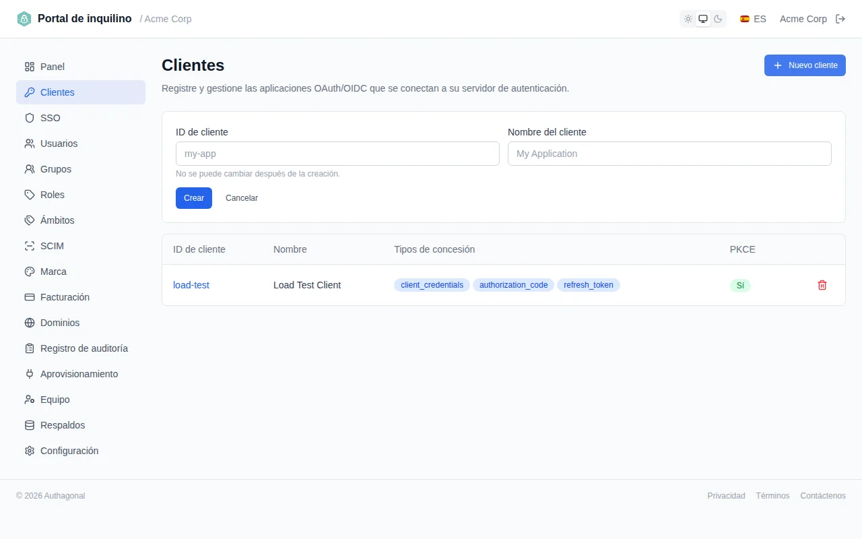Click the Load Test Client name cell

[307, 285]
